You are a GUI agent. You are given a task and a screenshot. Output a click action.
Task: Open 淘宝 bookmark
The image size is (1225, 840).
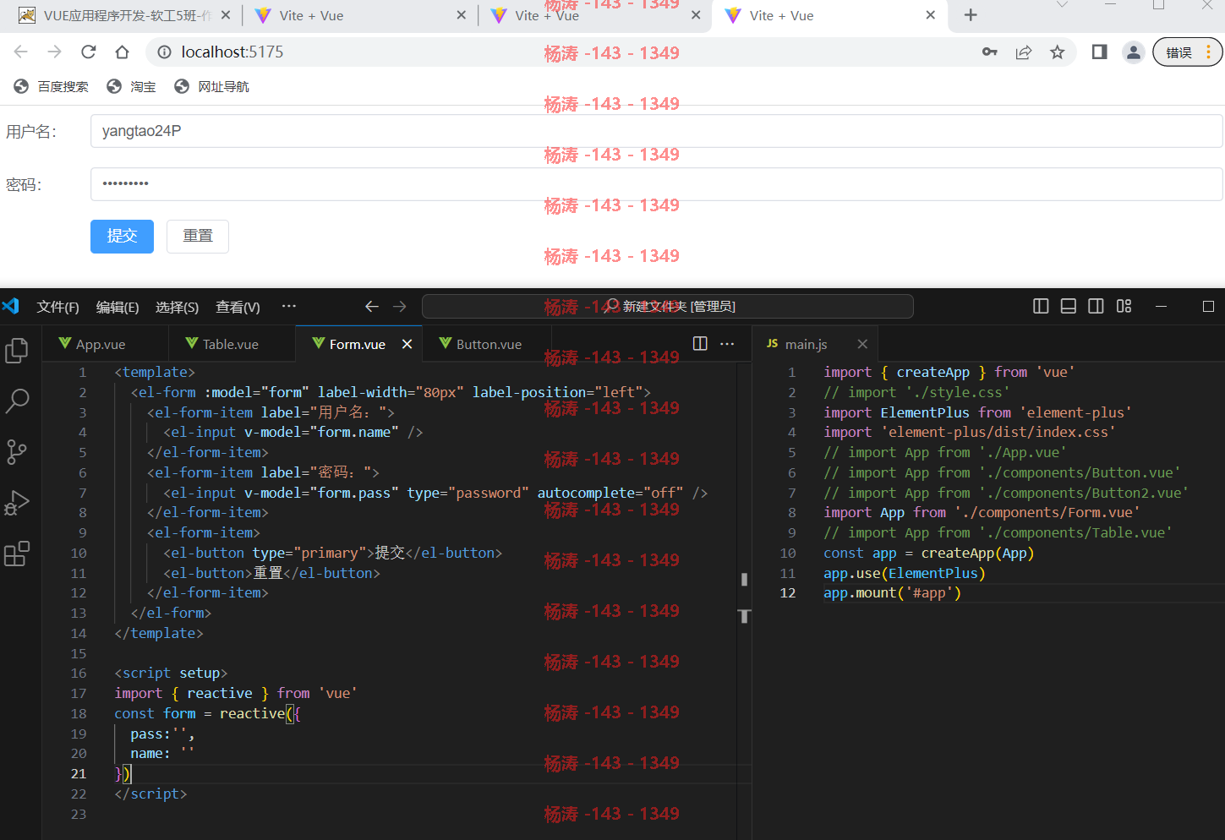pyautogui.click(x=132, y=86)
